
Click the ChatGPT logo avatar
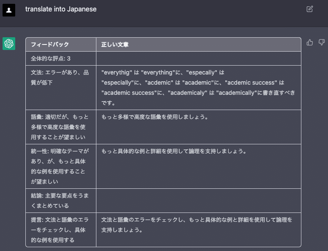tap(9, 43)
